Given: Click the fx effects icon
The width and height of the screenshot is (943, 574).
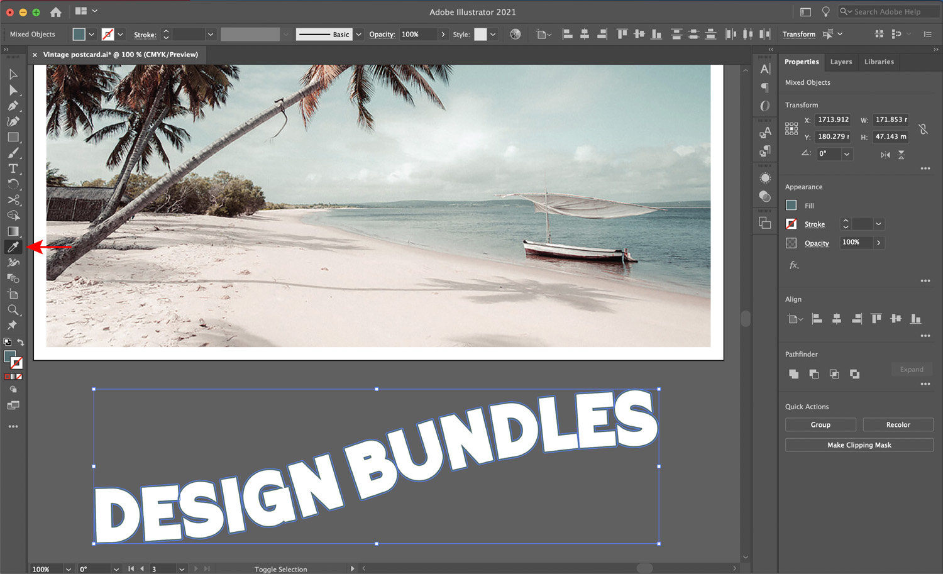Looking at the screenshot, I should 794,265.
